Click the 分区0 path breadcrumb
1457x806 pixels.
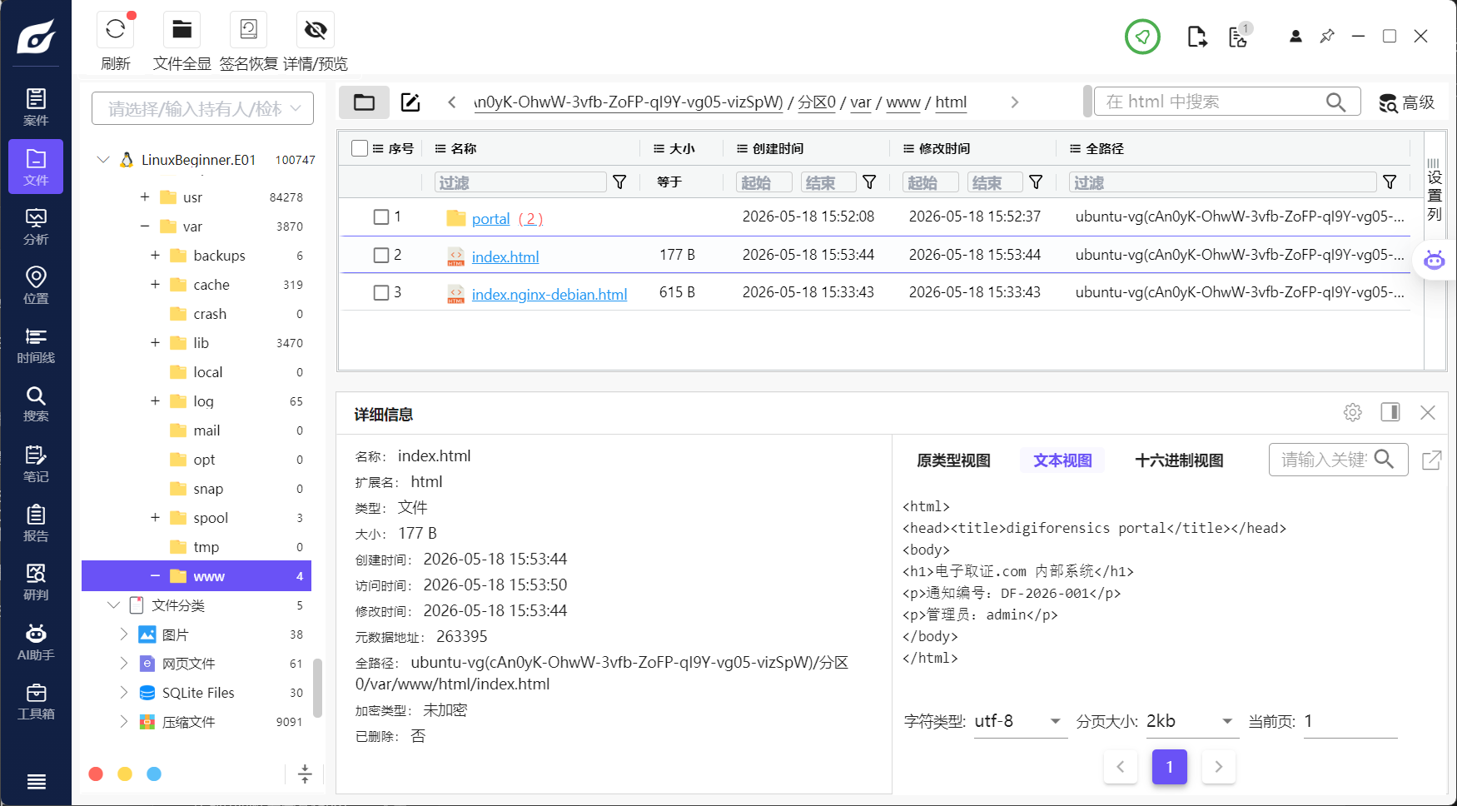pyautogui.click(x=817, y=102)
